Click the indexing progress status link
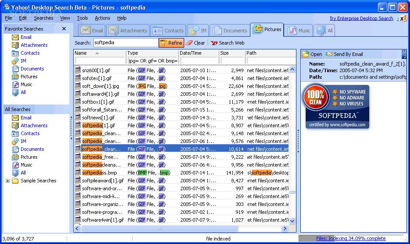410x244 pixels. pos(351,238)
